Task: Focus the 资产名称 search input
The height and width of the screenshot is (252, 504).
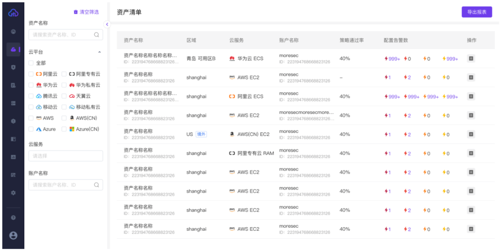Action: [66, 35]
